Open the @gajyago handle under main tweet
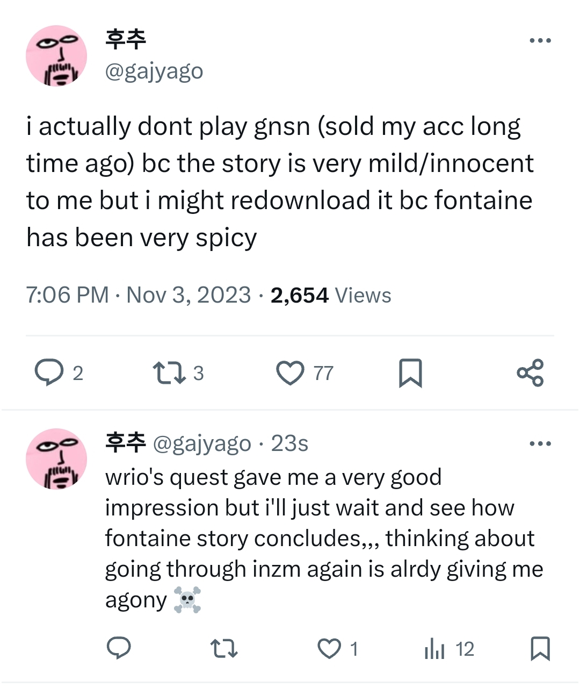The image size is (580, 688). [154, 71]
